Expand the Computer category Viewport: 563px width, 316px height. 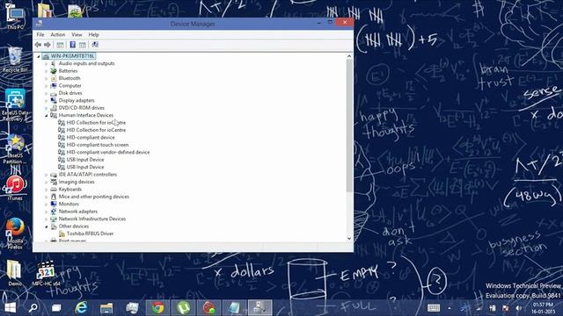(47, 86)
